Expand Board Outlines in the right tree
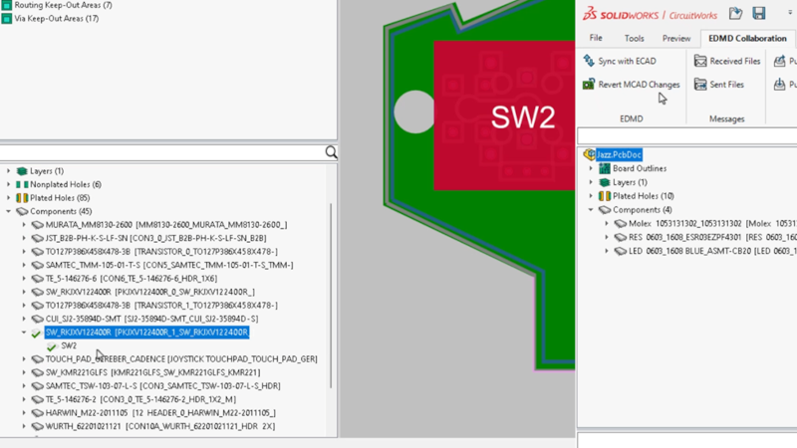797x448 pixels. (591, 168)
